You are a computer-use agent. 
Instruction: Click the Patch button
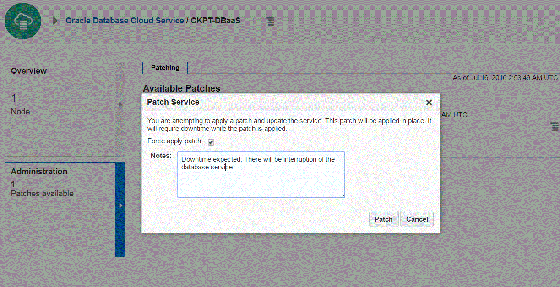[x=384, y=219]
